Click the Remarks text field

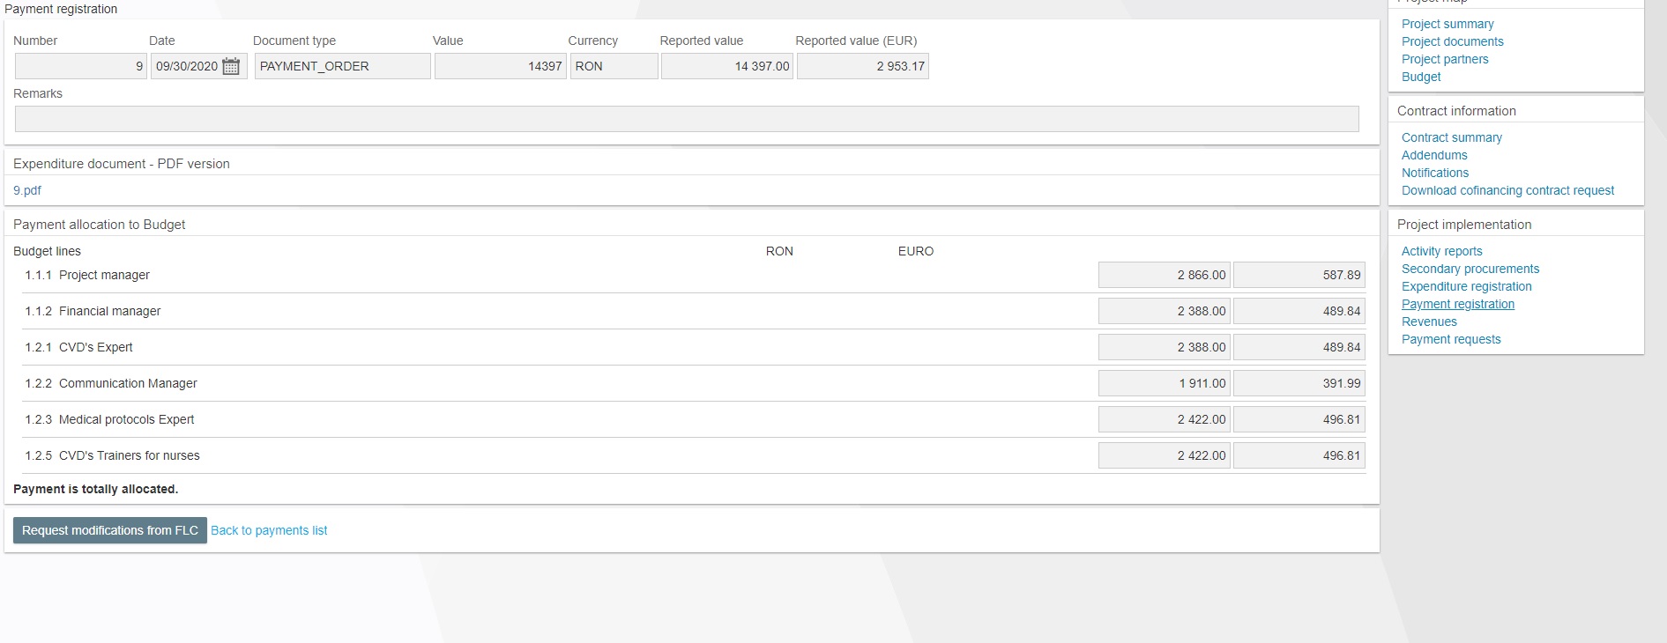(686, 119)
